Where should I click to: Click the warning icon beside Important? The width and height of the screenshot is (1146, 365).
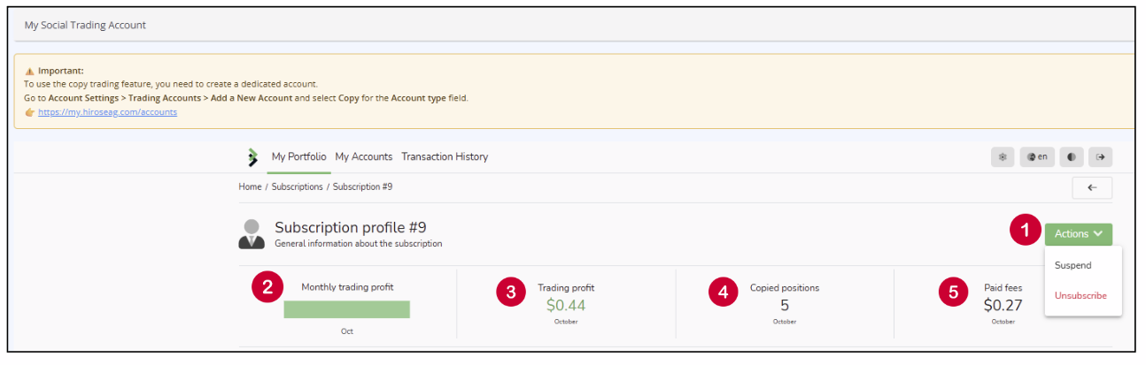coord(29,71)
